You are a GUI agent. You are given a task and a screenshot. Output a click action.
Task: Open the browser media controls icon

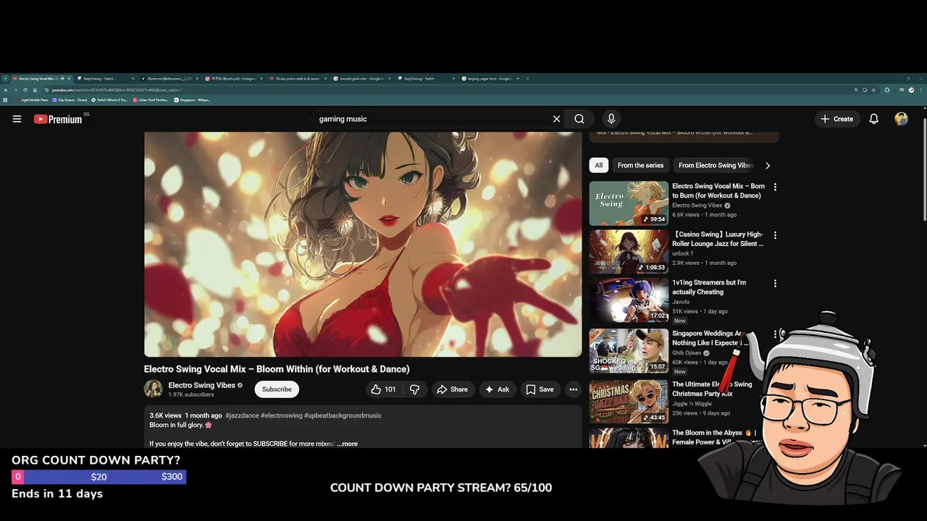902,90
